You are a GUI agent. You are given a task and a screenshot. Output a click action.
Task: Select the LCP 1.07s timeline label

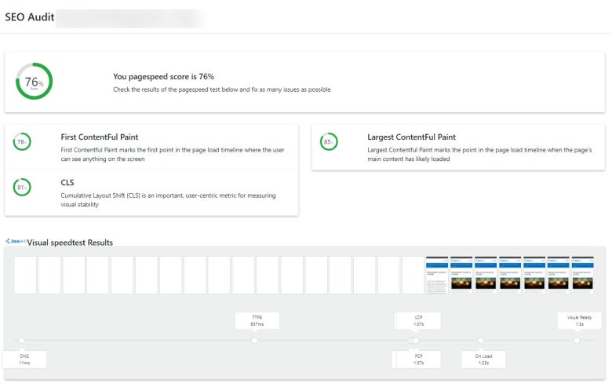[x=418, y=320]
